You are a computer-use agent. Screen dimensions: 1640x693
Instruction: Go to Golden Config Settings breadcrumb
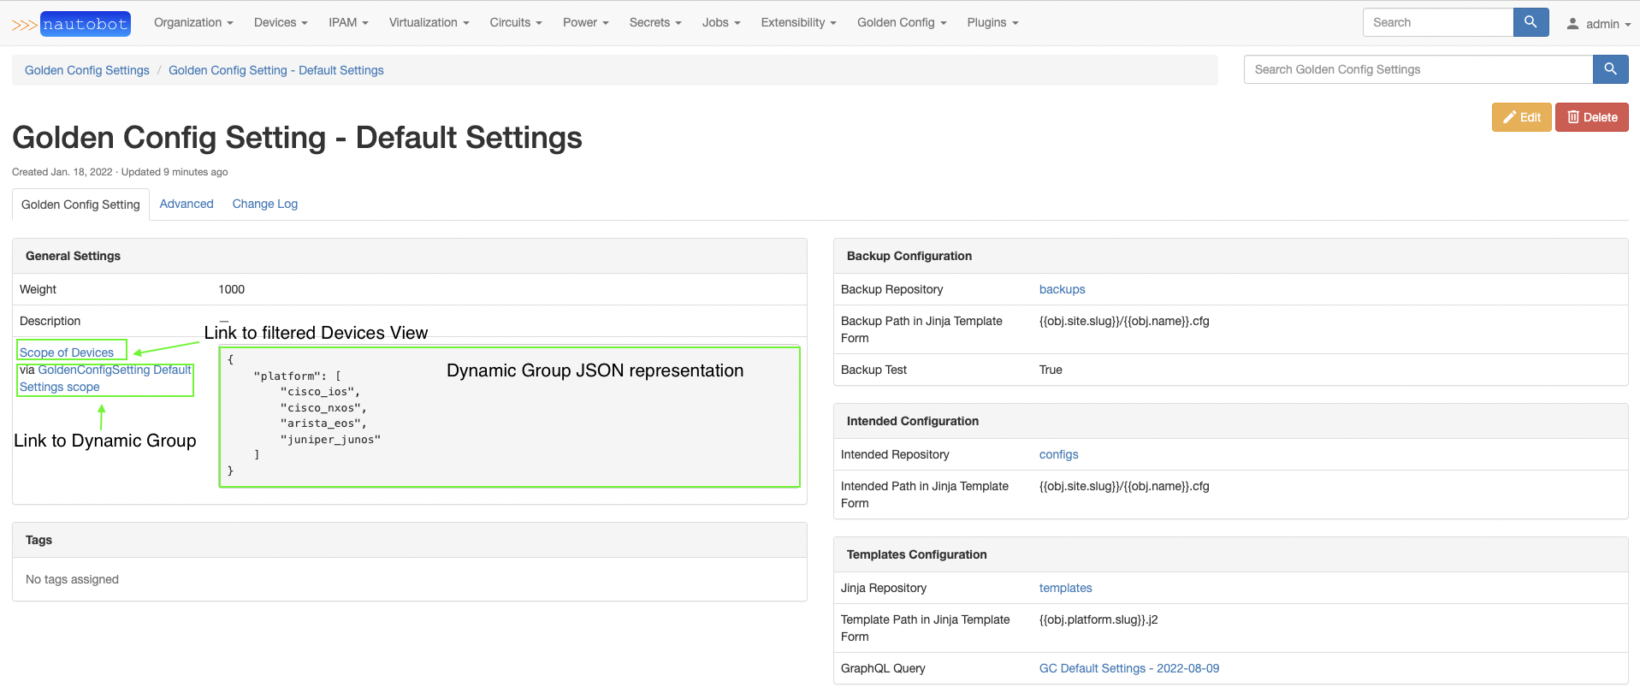tap(87, 70)
